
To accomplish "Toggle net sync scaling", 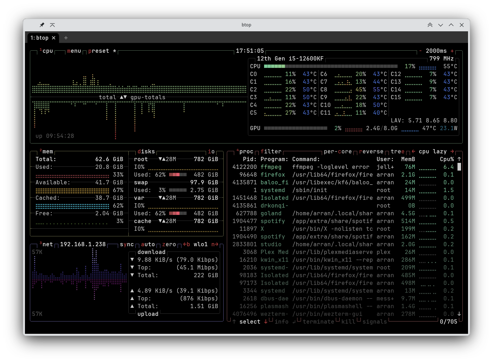I will pos(127,244).
